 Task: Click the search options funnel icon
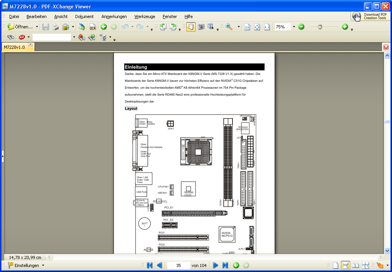click(103, 37)
